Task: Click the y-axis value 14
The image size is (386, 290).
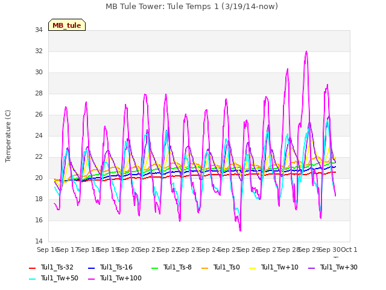Action: (x=39, y=241)
